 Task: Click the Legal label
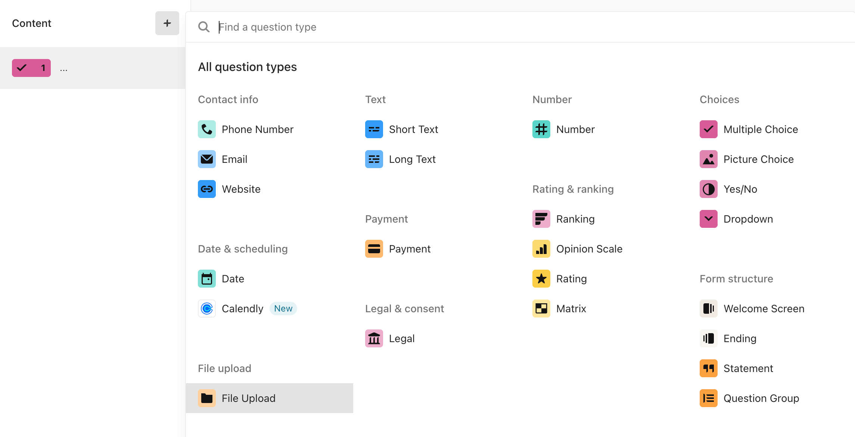(402, 338)
